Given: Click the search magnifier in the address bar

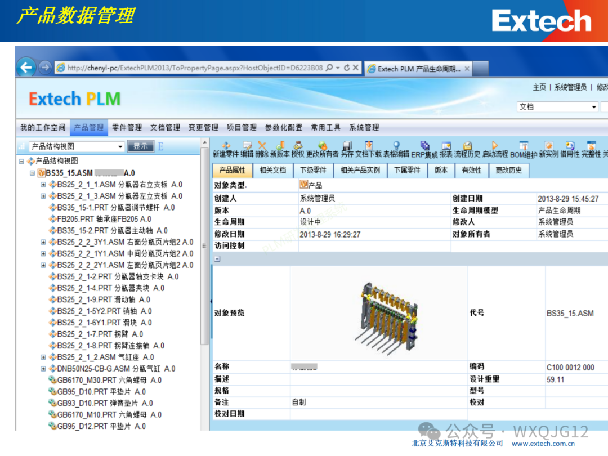Looking at the screenshot, I should pos(329,68).
